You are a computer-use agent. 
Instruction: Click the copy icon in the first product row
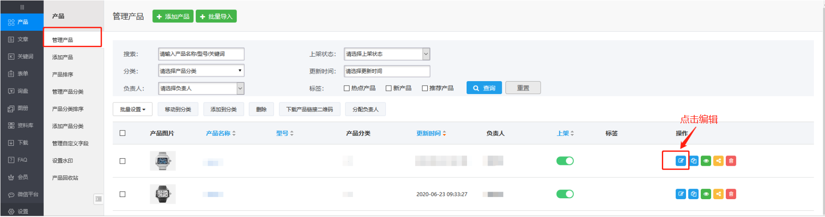click(x=694, y=161)
